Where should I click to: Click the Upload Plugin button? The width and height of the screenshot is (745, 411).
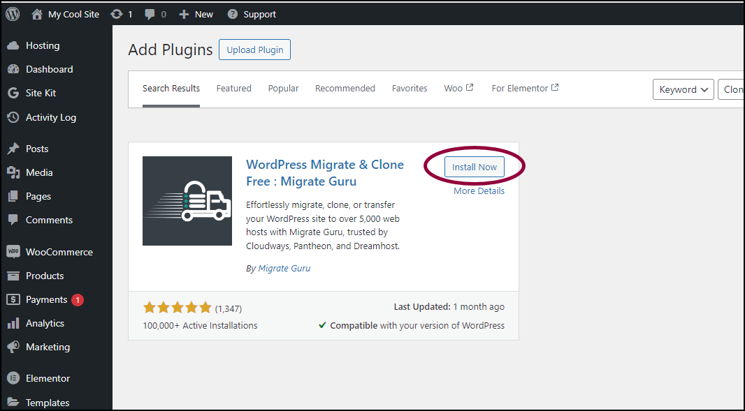click(254, 50)
